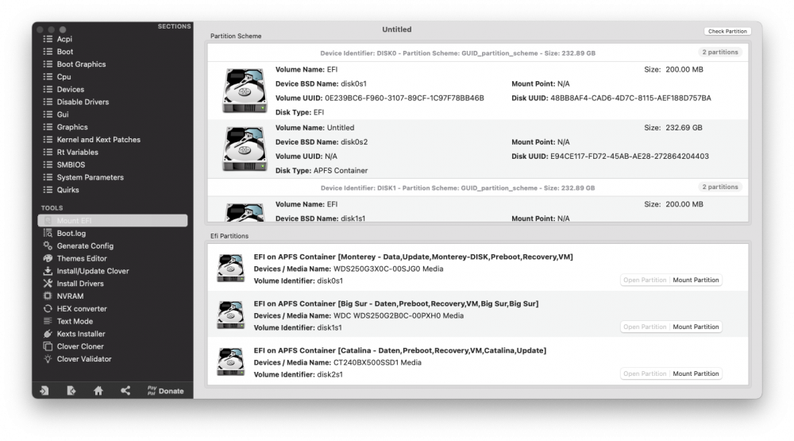The width and height of the screenshot is (794, 441).
Task: Click Open Partition for disk2s1
Action: (645, 374)
